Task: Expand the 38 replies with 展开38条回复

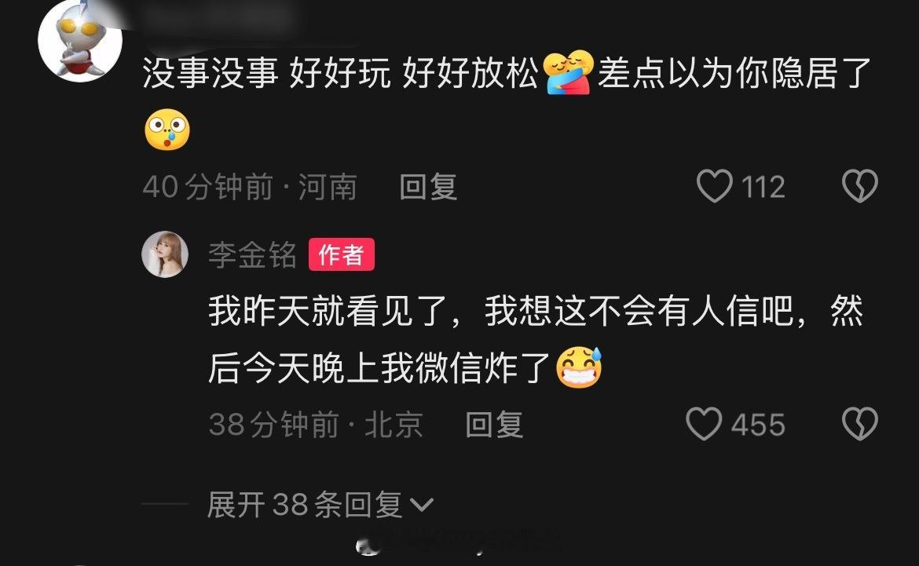Action: coord(320,505)
